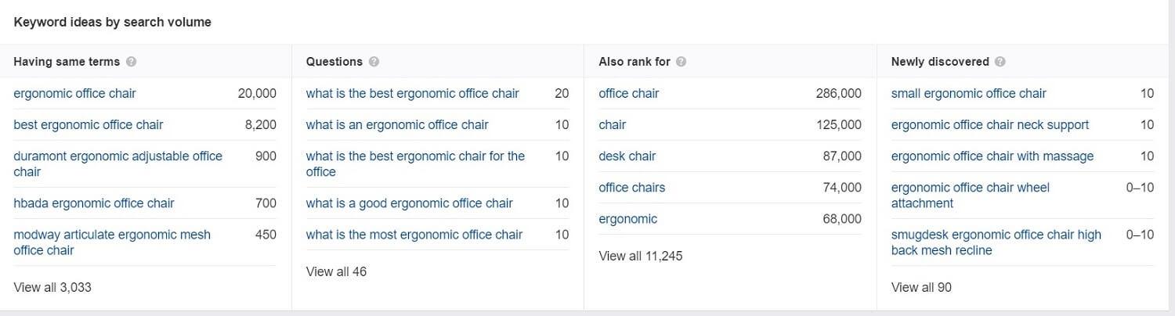Image resolution: width=1175 pixels, height=316 pixels.
Task: Select hbada ergonomic office chair keyword
Action: coord(94,203)
